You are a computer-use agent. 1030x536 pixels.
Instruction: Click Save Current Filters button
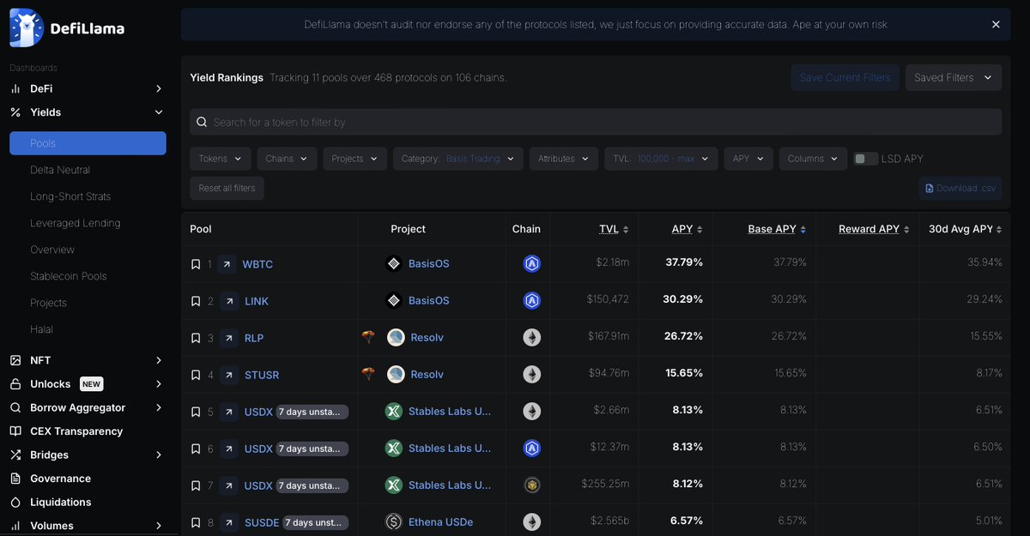845,77
